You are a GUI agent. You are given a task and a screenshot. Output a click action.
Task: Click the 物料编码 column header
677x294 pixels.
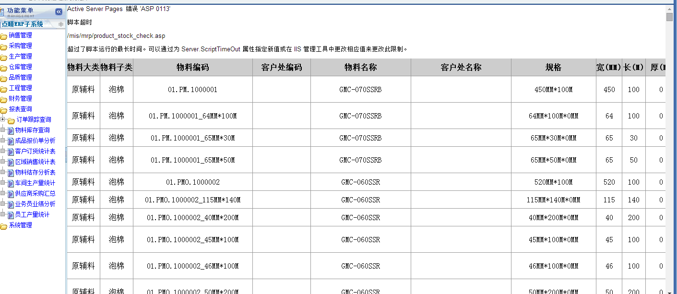click(x=192, y=68)
